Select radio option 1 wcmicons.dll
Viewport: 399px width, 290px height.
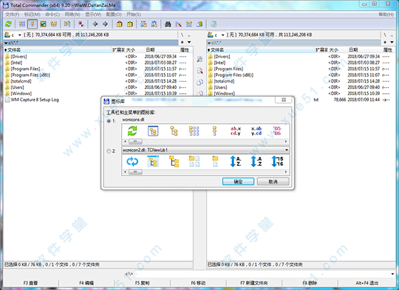(109, 121)
